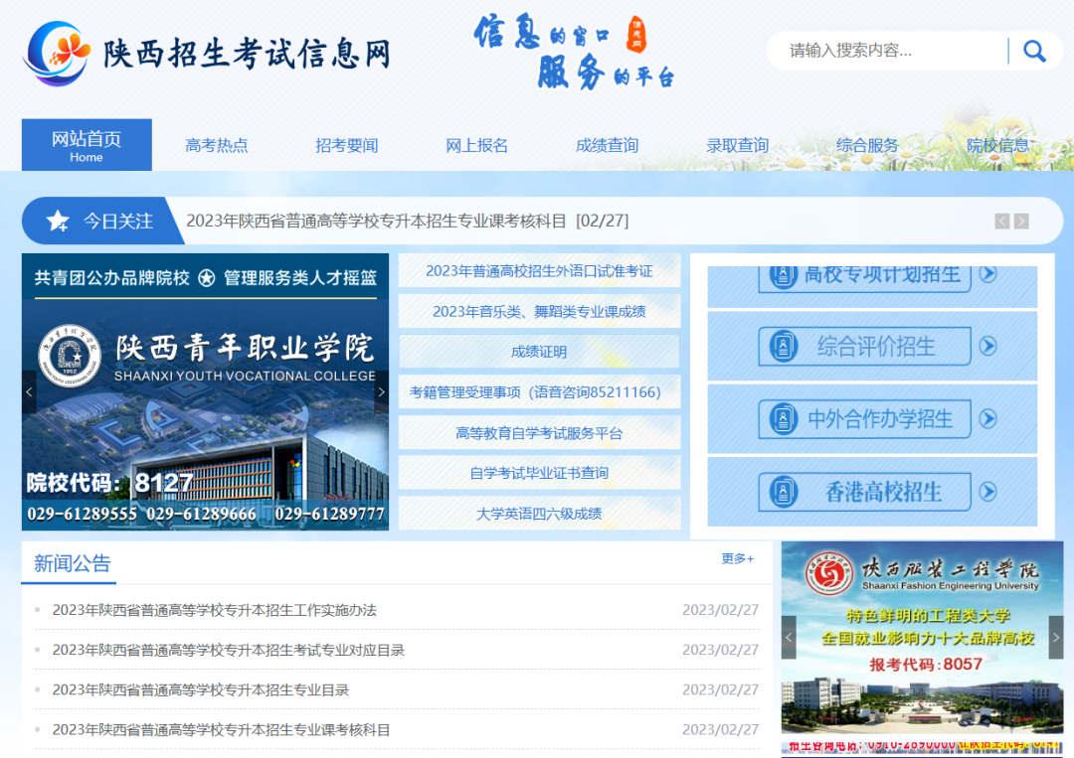1074x758 pixels.
Task: Open 专升本招生工作实施办法 news item
Action: click(215, 610)
